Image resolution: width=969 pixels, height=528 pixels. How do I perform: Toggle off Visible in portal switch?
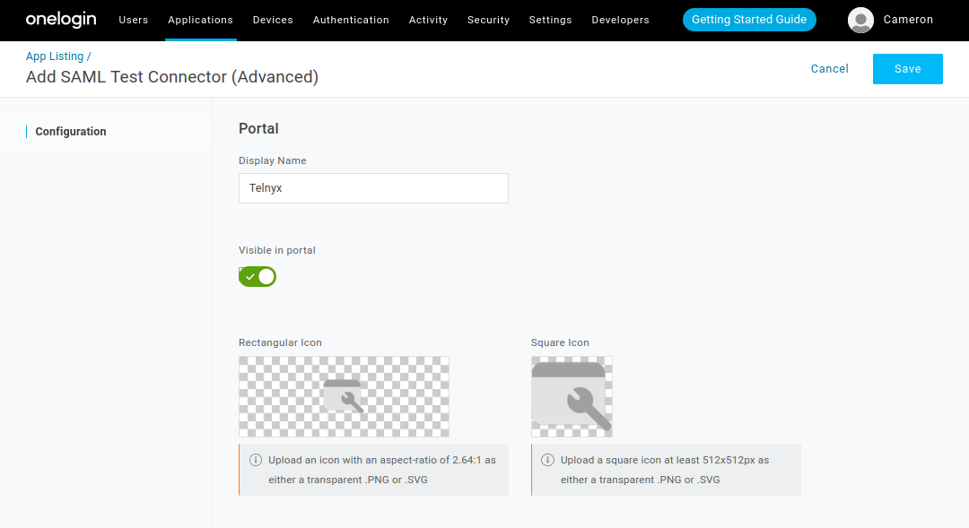pyautogui.click(x=258, y=277)
